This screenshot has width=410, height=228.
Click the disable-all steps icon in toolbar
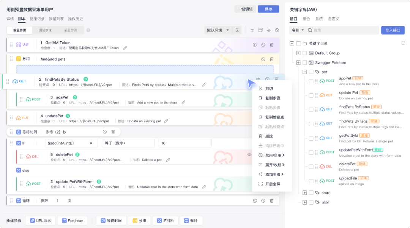coord(278,30)
